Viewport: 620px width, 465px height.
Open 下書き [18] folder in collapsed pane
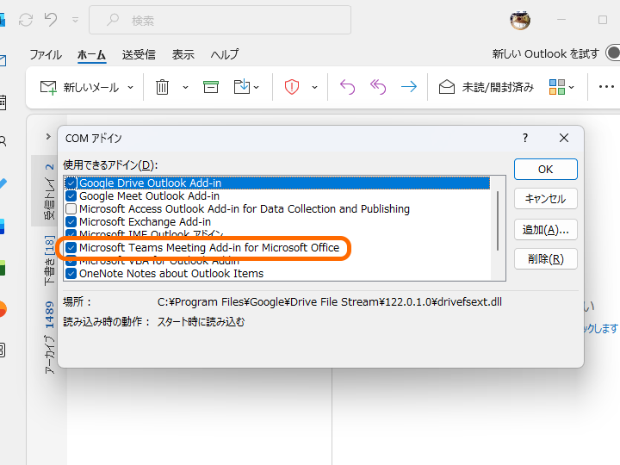pyautogui.click(x=49, y=261)
